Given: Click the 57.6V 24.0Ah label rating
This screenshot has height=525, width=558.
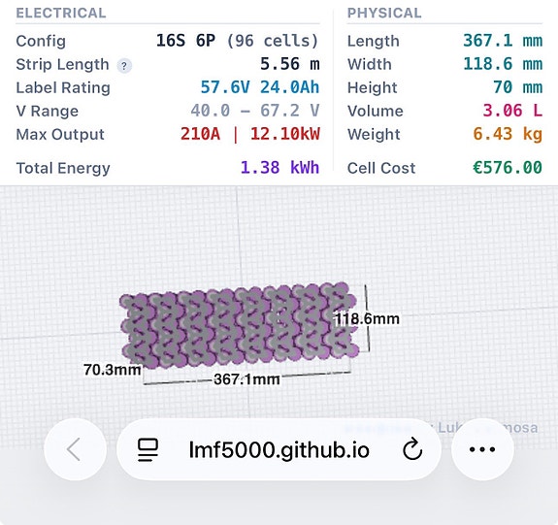Looking at the screenshot, I should (x=260, y=87).
